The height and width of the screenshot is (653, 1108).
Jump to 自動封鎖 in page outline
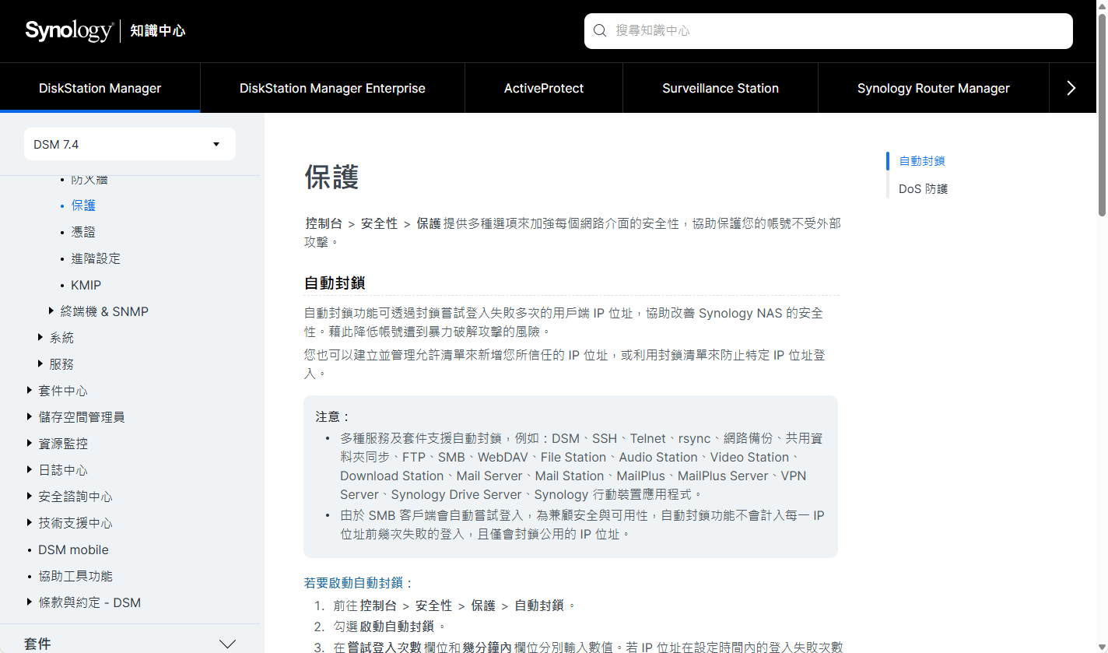(x=922, y=161)
